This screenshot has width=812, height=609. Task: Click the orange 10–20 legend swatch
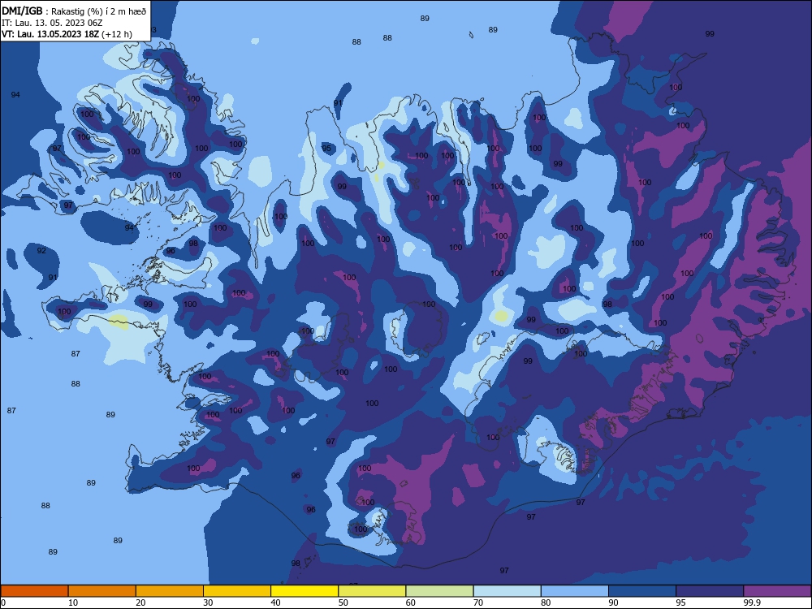pos(102,591)
